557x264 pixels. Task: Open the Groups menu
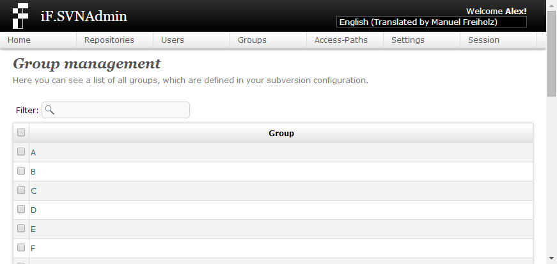pyautogui.click(x=268, y=40)
